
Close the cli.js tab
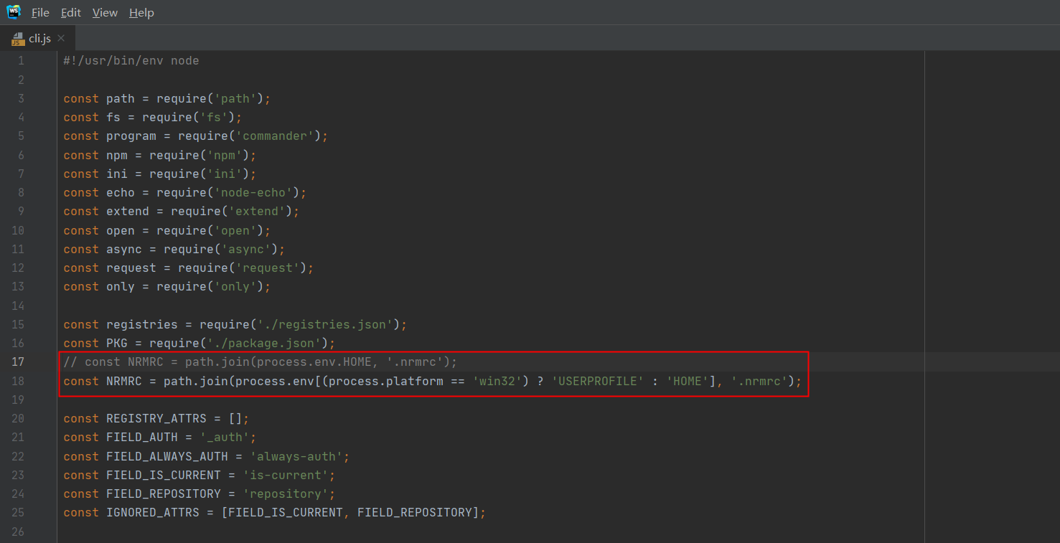(61, 38)
